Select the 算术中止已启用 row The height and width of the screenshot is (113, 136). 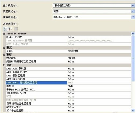pos(37,111)
